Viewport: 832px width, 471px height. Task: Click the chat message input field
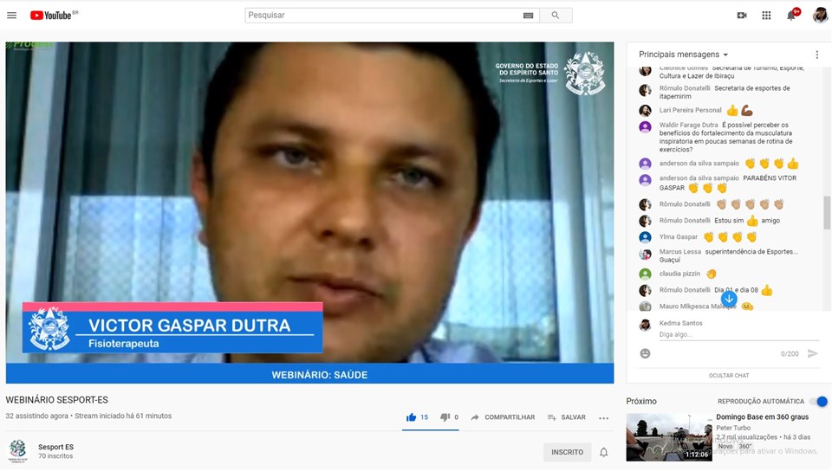(x=737, y=334)
